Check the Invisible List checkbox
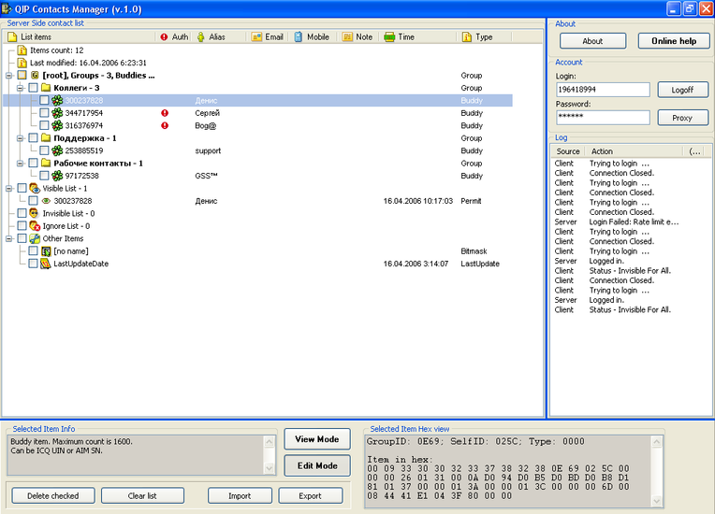 [22, 213]
